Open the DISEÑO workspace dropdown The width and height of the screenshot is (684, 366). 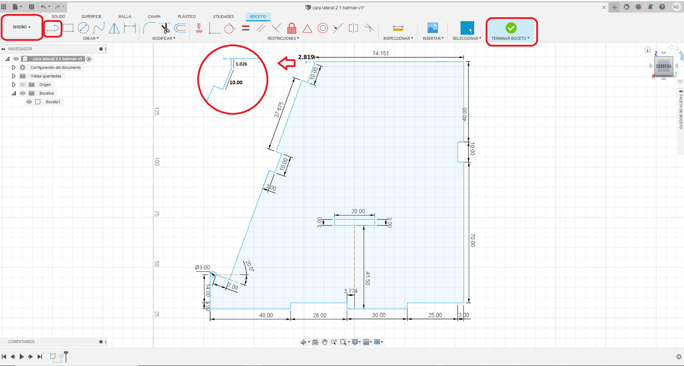tap(22, 27)
